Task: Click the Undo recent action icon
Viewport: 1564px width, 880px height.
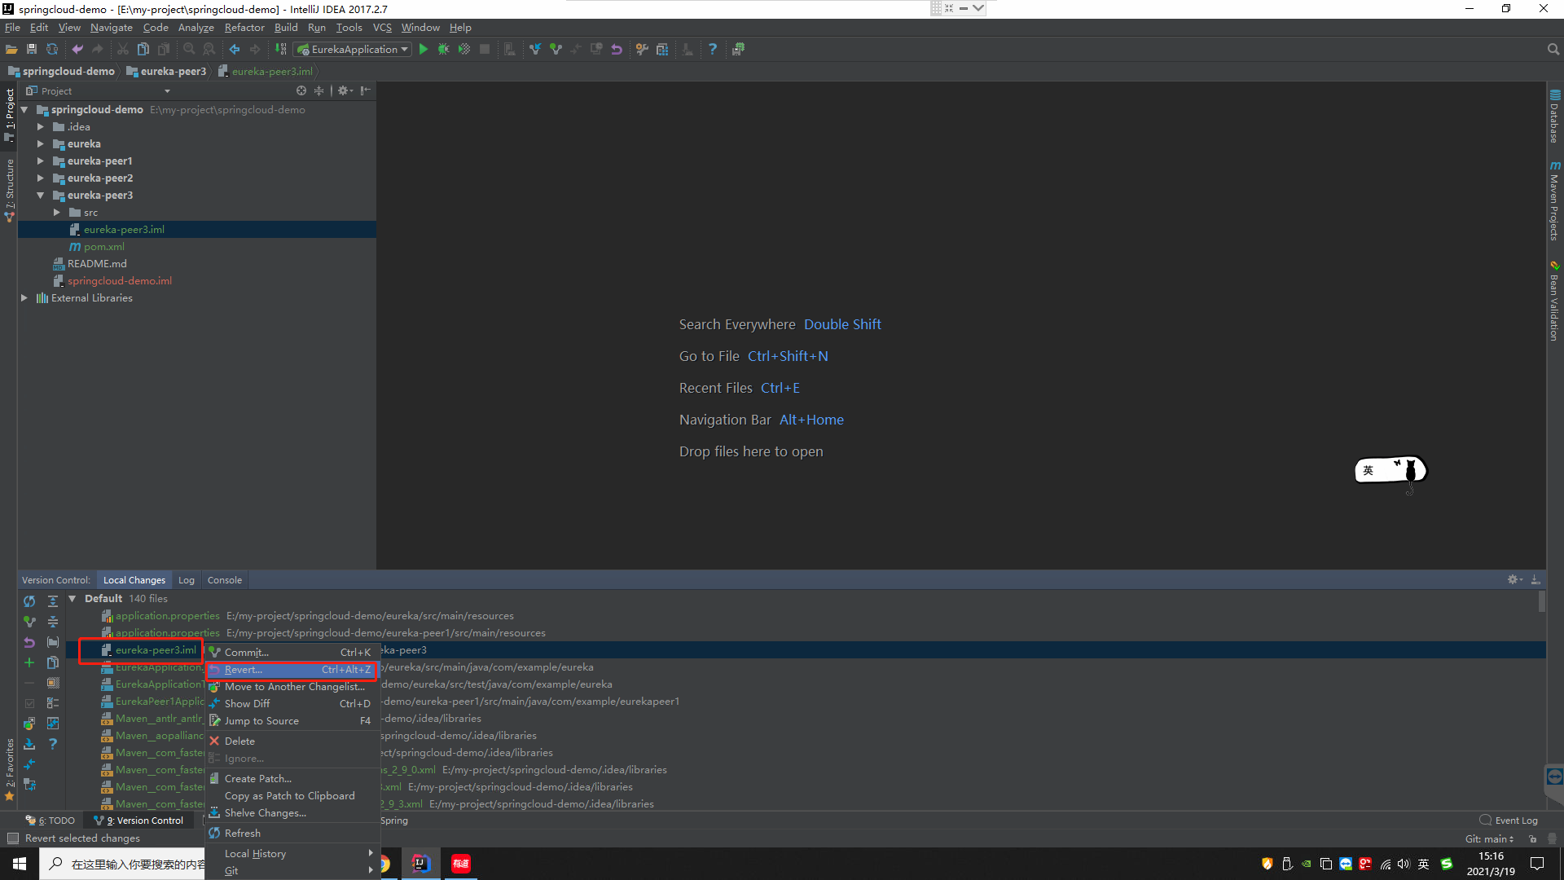Action: click(78, 50)
